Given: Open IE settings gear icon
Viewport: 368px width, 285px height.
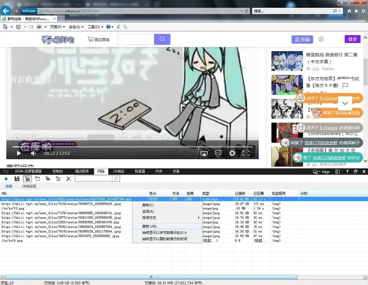Looking at the screenshot, I should point(363,11).
